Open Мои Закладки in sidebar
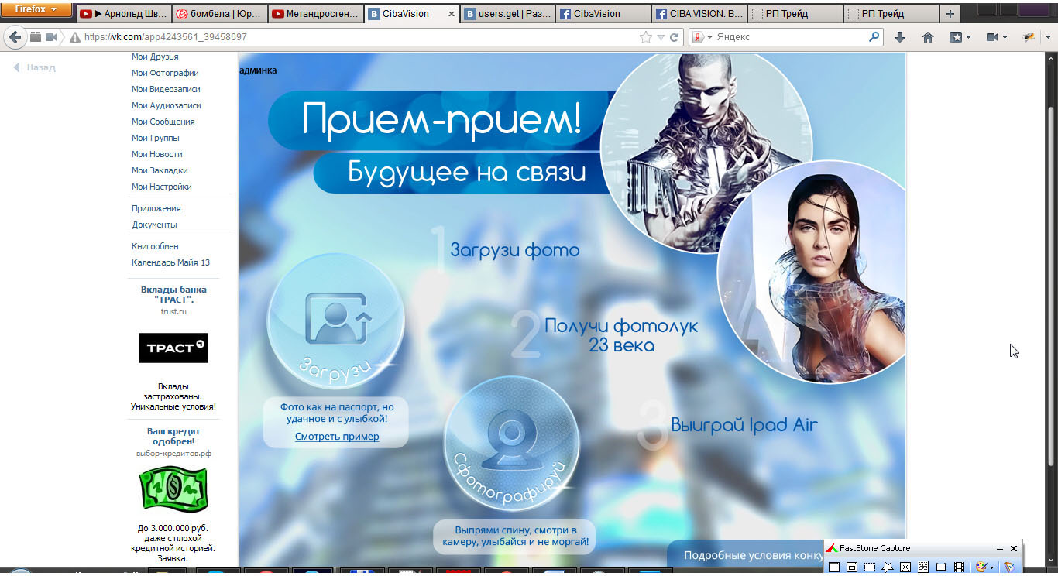Image resolution: width=1058 pixels, height=576 pixels. coord(160,170)
